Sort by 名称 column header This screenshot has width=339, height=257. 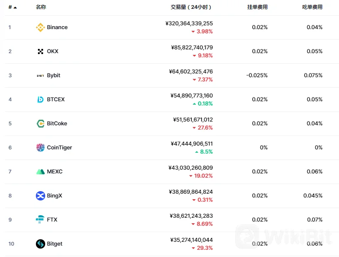click(x=41, y=7)
